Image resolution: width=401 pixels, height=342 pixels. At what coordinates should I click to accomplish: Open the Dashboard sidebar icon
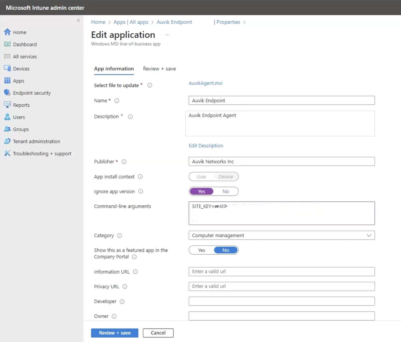pyautogui.click(x=7, y=44)
